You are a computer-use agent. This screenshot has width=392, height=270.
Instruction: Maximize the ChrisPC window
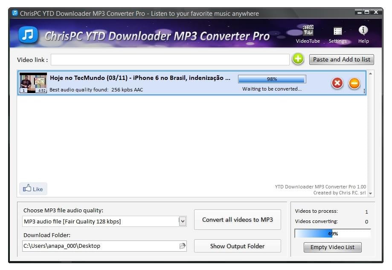(x=367, y=12)
